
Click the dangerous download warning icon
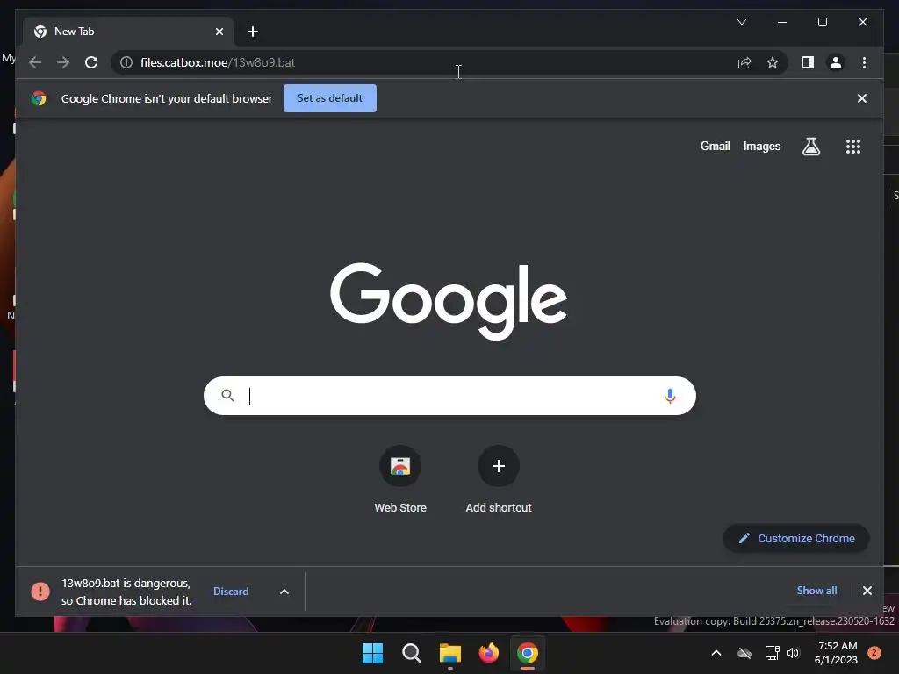tap(40, 592)
